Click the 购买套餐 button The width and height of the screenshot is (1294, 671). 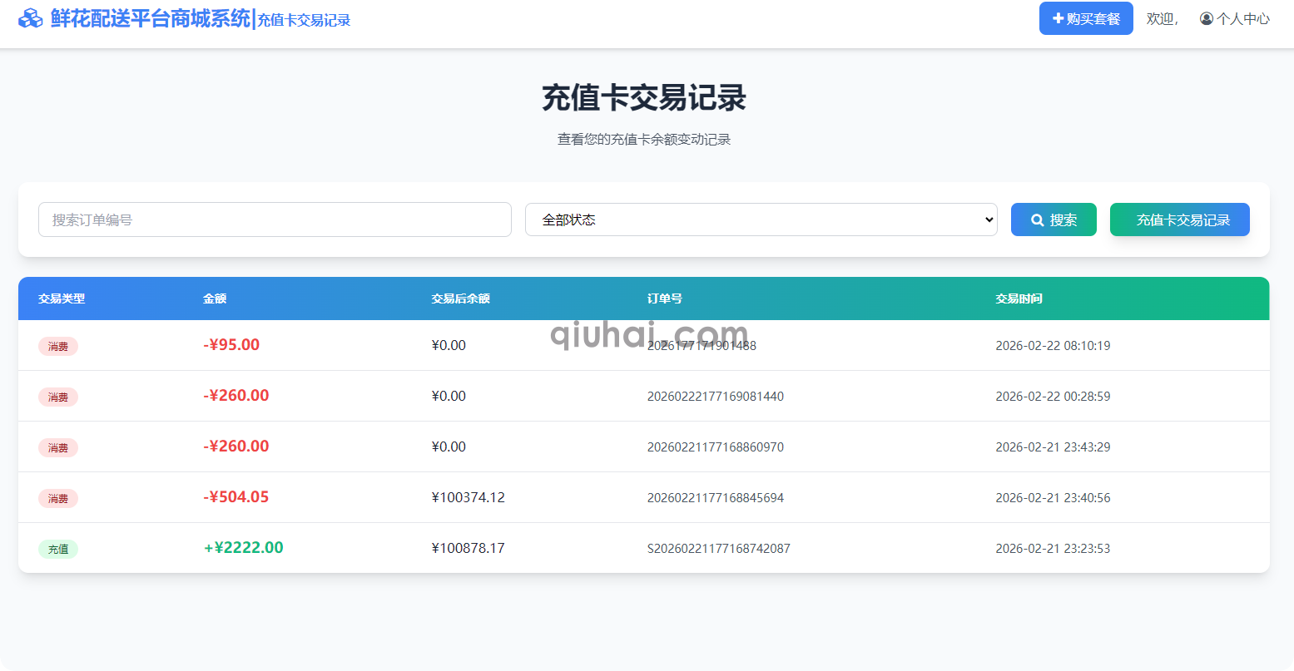pos(1086,17)
